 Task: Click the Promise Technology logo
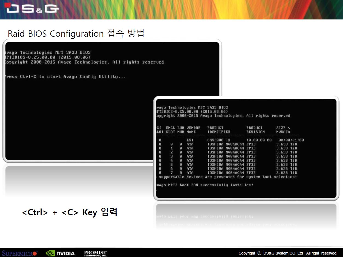coord(96,253)
